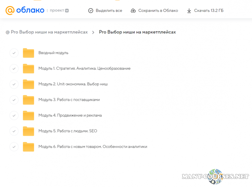Click the Облако logo icon

coord(10,10)
